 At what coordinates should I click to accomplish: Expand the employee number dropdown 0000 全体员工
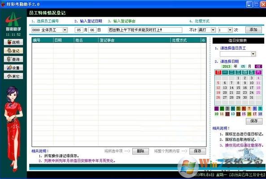click(x=65, y=30)
